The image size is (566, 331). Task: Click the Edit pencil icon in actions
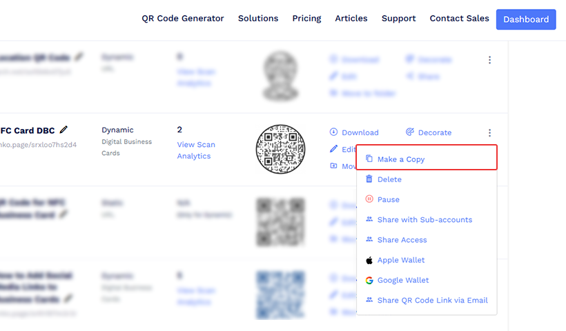[x=333, y=149]
